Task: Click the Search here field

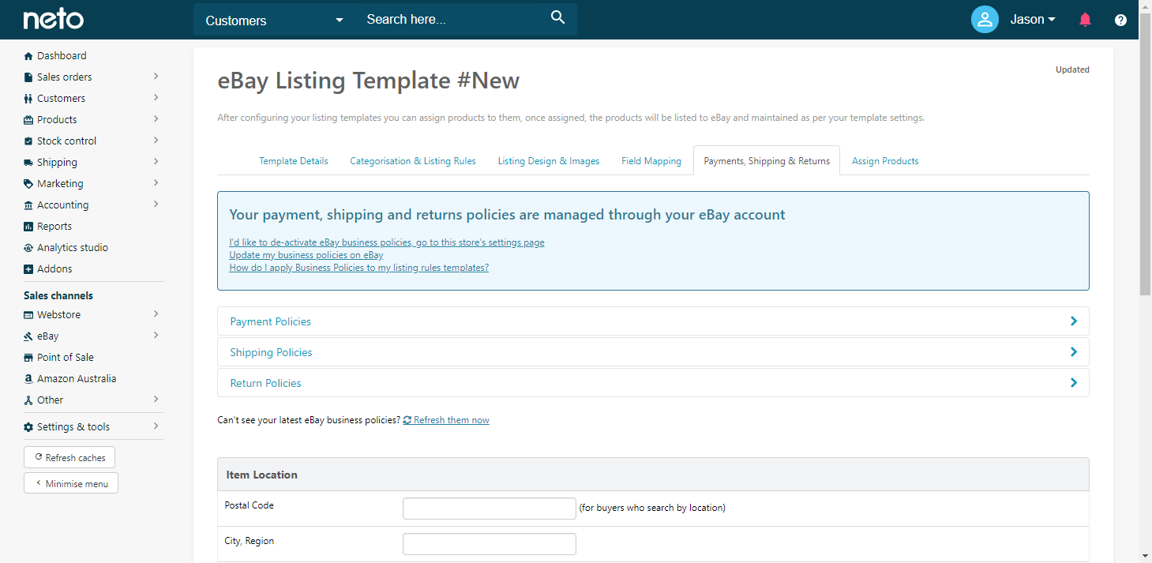Action: 454,20
